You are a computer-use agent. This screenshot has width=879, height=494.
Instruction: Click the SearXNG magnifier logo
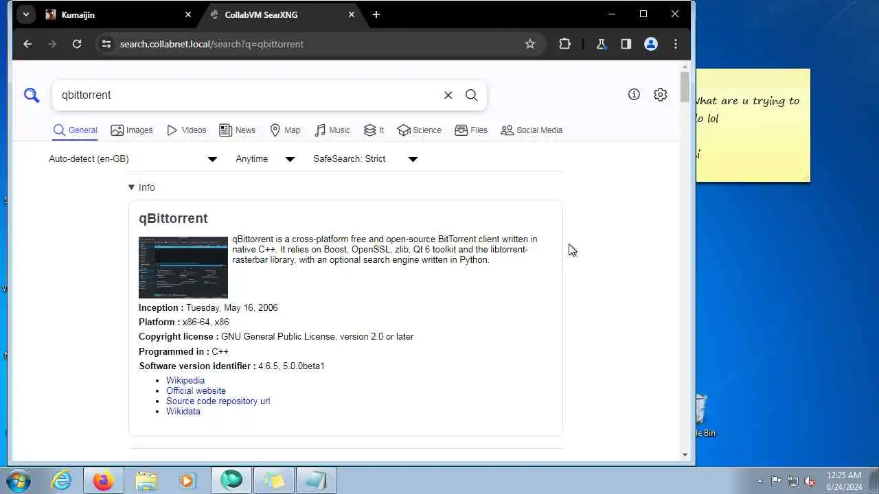pos(32,95)
